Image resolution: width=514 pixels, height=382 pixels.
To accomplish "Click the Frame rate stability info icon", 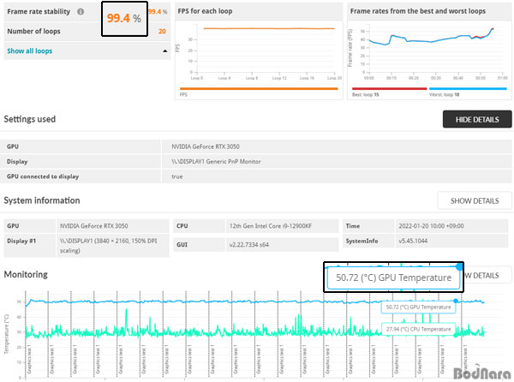I will click(x=81, y=11).
